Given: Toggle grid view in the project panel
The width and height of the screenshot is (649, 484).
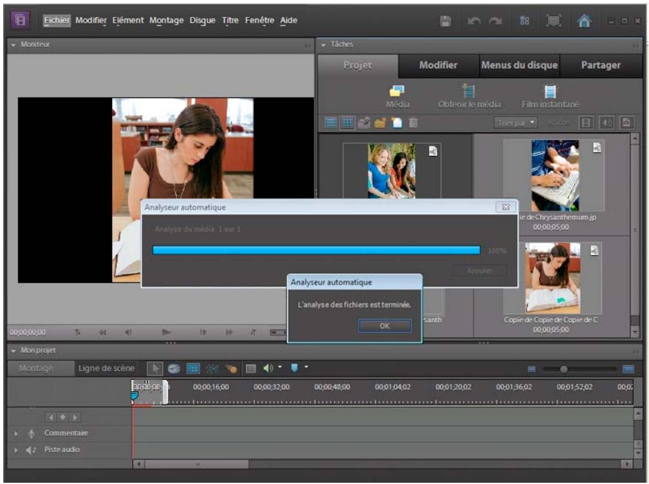Looking at the screenshot, I should (346, 122).
